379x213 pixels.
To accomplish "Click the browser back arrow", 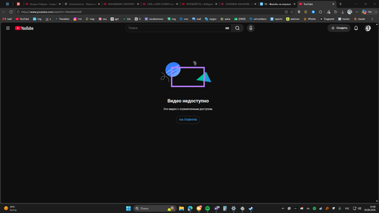I will point(4,12).
